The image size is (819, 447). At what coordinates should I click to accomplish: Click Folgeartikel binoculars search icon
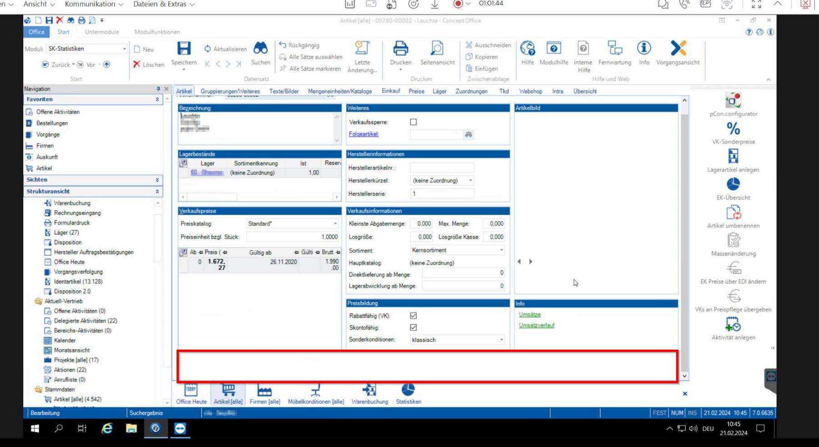pyautogui.click(x=468, y=134)
